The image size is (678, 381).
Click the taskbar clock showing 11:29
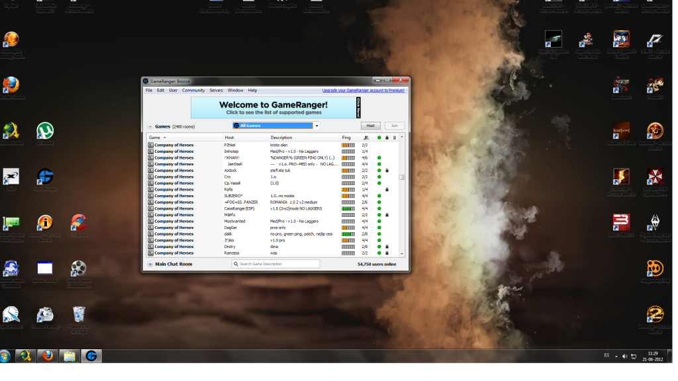(x=652, y=357)
